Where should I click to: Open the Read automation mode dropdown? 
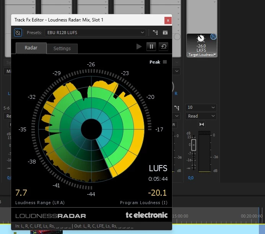click(x=201, y=116)
